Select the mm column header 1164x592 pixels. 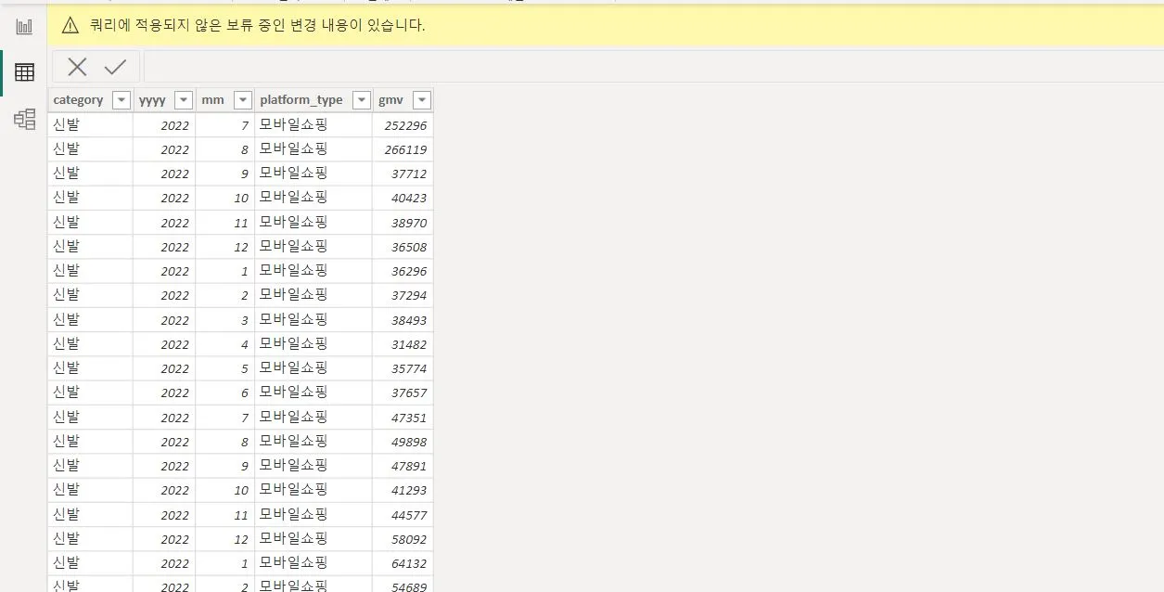225,100
